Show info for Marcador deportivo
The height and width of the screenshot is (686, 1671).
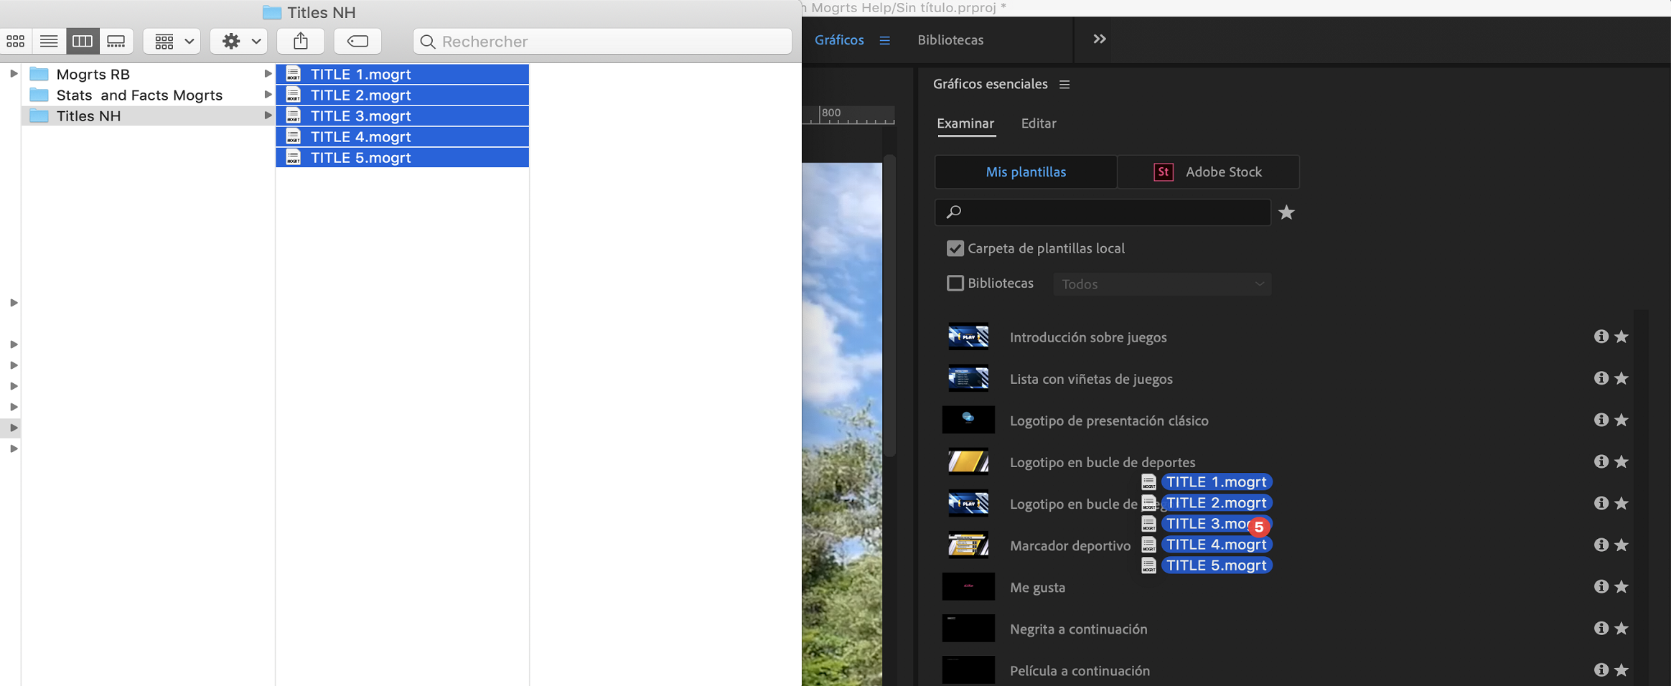point(1601,545)
